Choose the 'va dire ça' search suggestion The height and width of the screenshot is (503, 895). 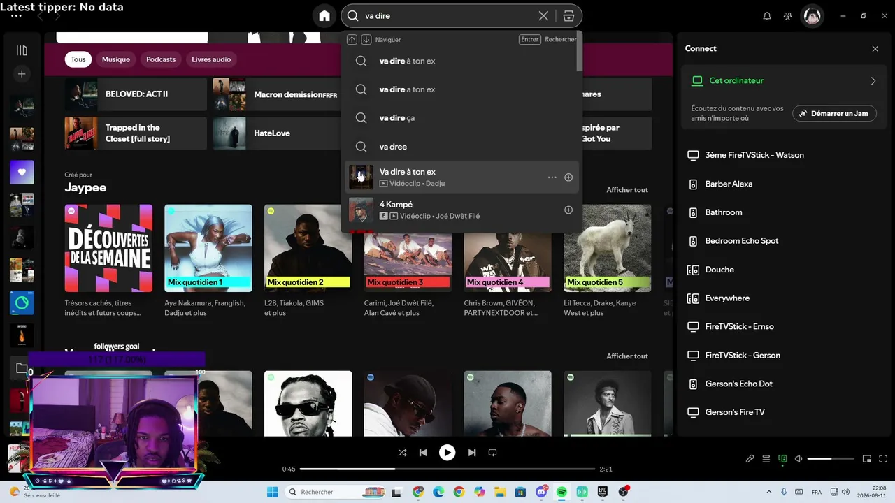[x=461, y=118]
